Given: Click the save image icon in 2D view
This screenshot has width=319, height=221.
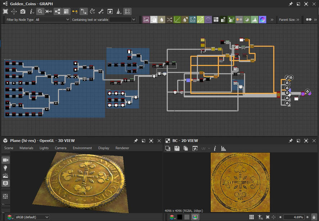Looking at the screenshot, I should point(177,148).
